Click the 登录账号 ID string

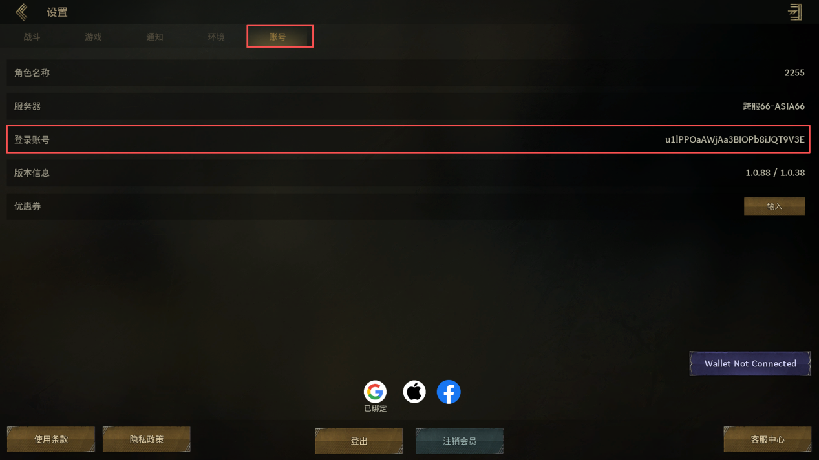coord(735,139)
